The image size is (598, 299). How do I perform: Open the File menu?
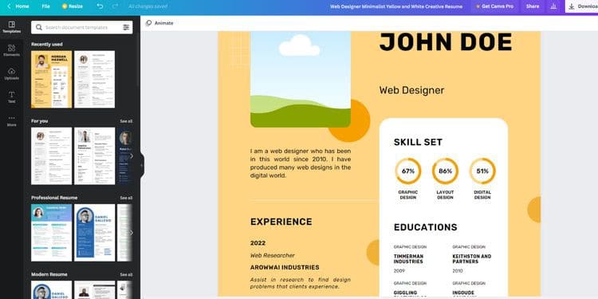pos(45,6)
